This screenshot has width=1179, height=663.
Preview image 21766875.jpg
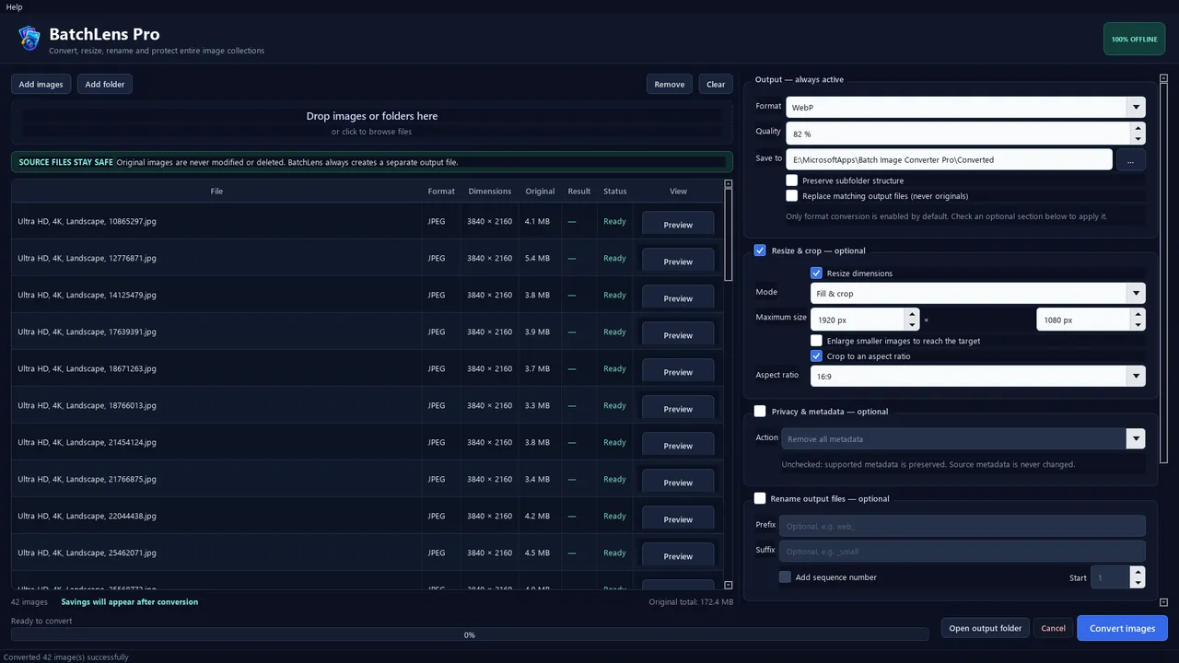[x=678, y=483]
